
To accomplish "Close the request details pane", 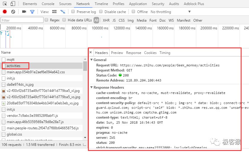I will pos(91,52).
